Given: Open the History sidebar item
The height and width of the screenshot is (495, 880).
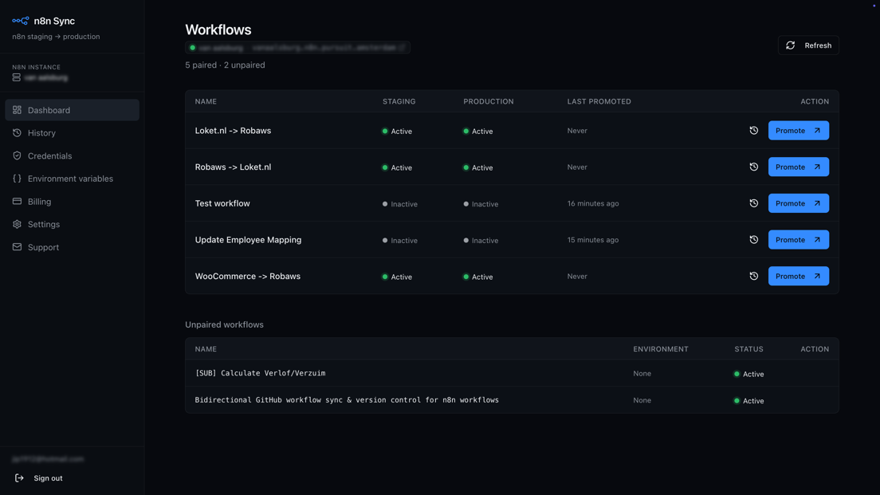Looking at the screenshot, I should tap(72, 133).
